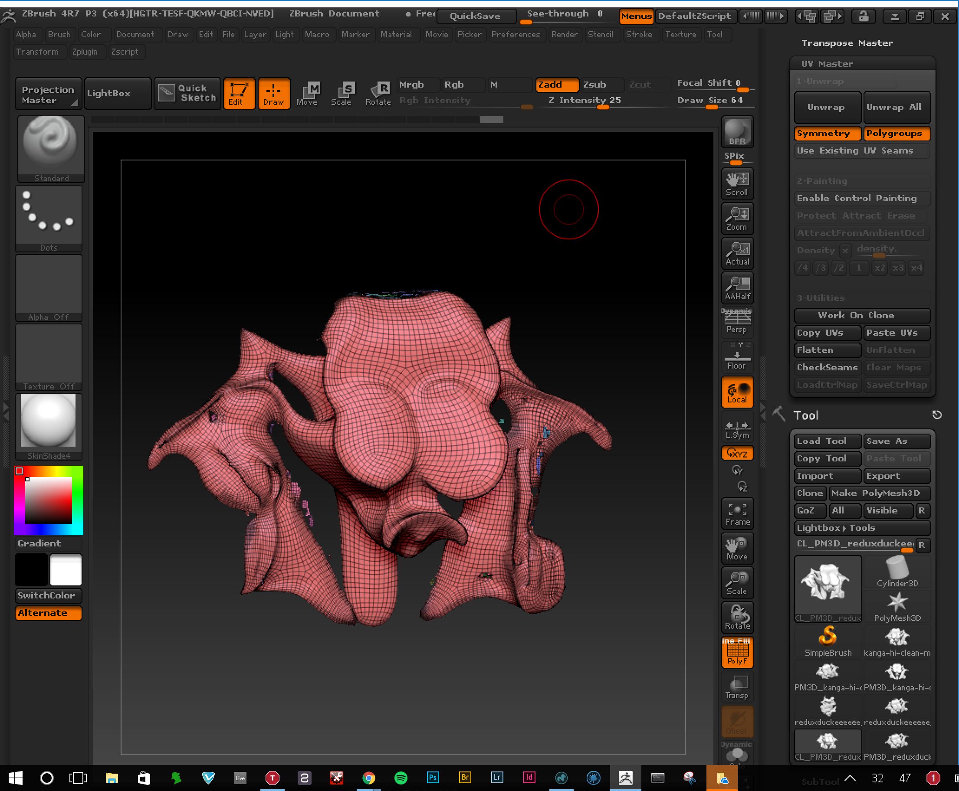Click the Rotate view icon in right shelf
The width and height of the screenshot is (959, 791).
[737, 618]
